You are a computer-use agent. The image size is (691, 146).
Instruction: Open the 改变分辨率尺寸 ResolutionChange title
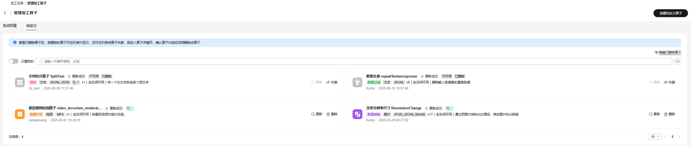pos(394,108)
